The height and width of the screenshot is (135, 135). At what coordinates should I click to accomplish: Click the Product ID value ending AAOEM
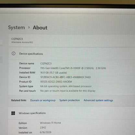[56, 82]
